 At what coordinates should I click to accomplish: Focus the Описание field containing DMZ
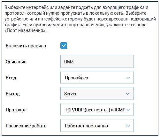97,61
